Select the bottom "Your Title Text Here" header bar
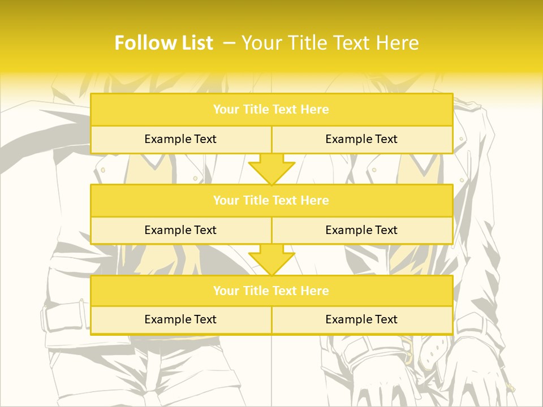The height and width of the screenshot is (407, 543). [271, 291]
